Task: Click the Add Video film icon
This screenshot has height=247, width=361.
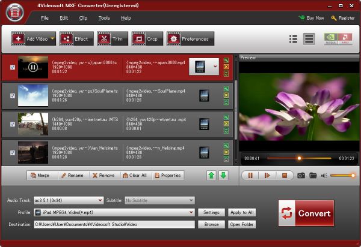Action: pos(19,39)
